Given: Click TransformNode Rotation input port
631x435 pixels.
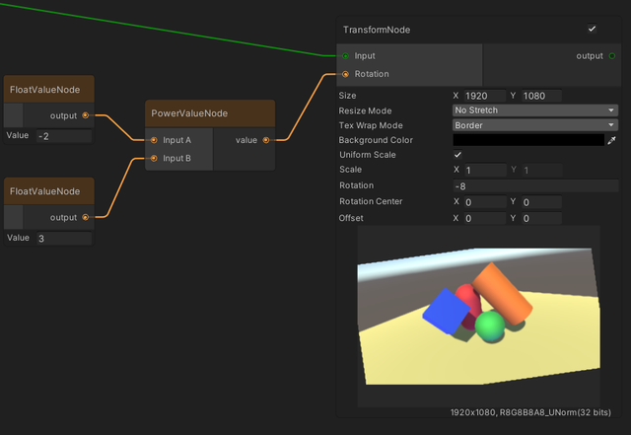Looking at the screenshot, I should (x=345, y=74).
